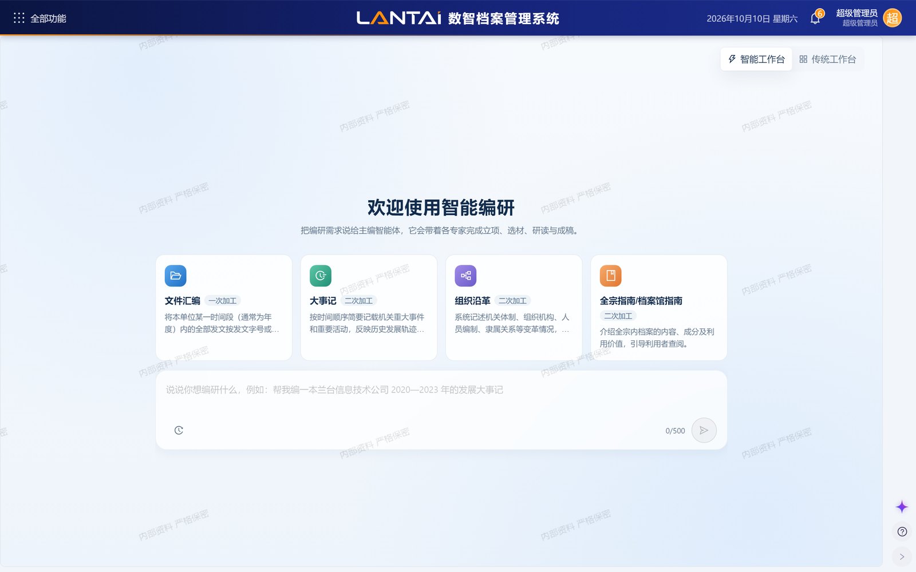Click the notification badge showing 6
This screenshot has height=572, width=916.
(x=820, y=13)
